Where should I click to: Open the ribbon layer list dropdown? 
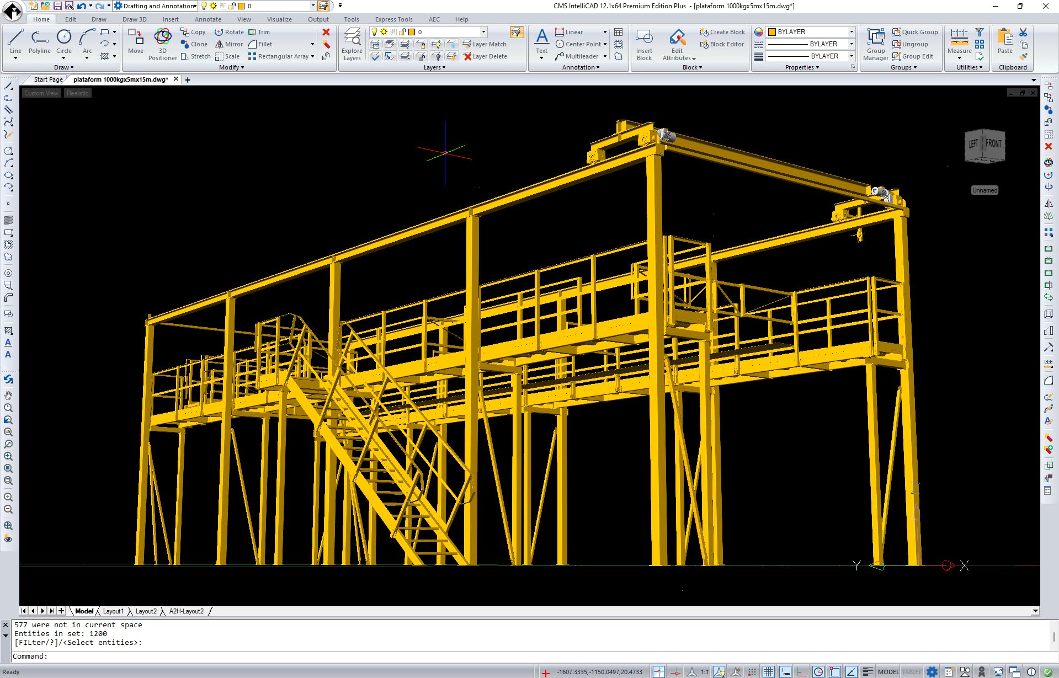[483, 32]
